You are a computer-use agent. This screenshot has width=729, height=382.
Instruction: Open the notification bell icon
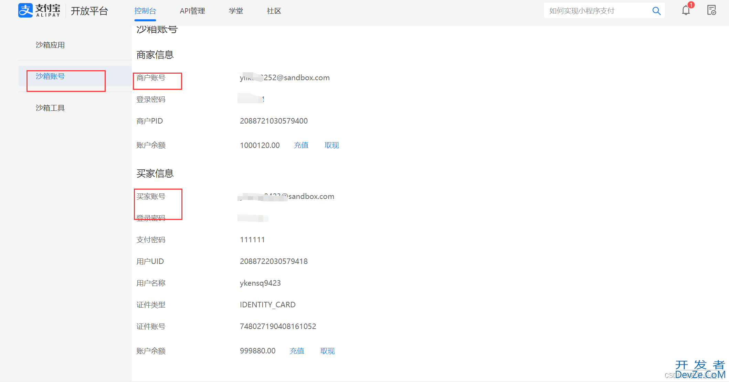point(686,10)
